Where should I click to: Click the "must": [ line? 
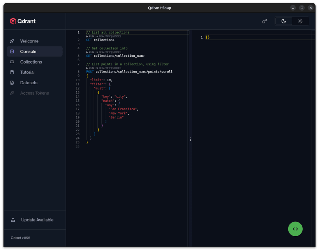[x=102, y=88]
